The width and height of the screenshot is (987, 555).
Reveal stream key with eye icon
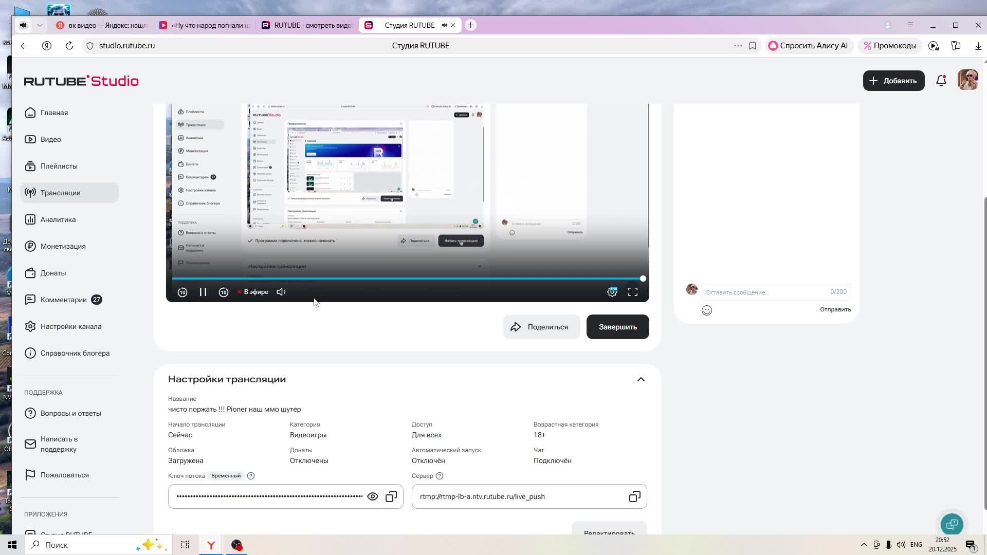pos(373,496)
